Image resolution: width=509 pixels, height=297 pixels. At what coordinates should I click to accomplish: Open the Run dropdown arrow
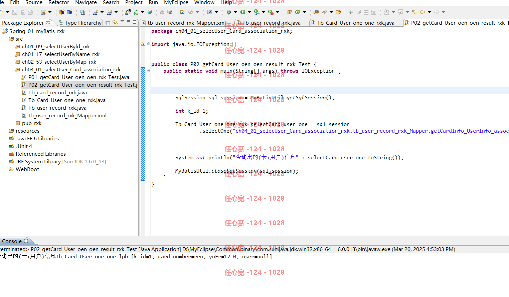pyautogui.click(x=249, y=12)
